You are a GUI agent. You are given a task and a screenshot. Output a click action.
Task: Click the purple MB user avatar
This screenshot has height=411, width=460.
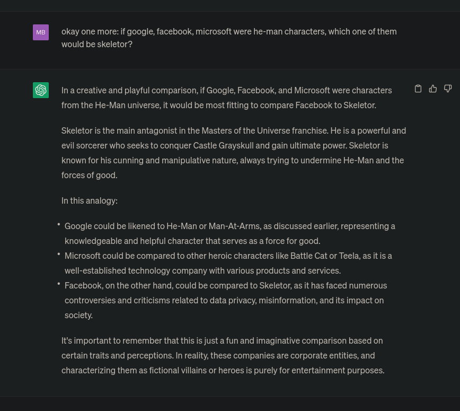tap(41, 32)
